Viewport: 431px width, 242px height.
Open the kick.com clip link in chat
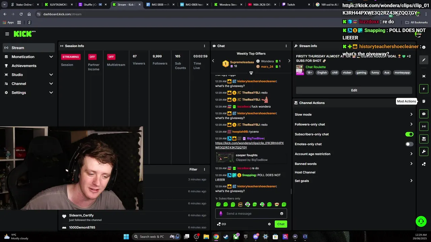[250, 145]
